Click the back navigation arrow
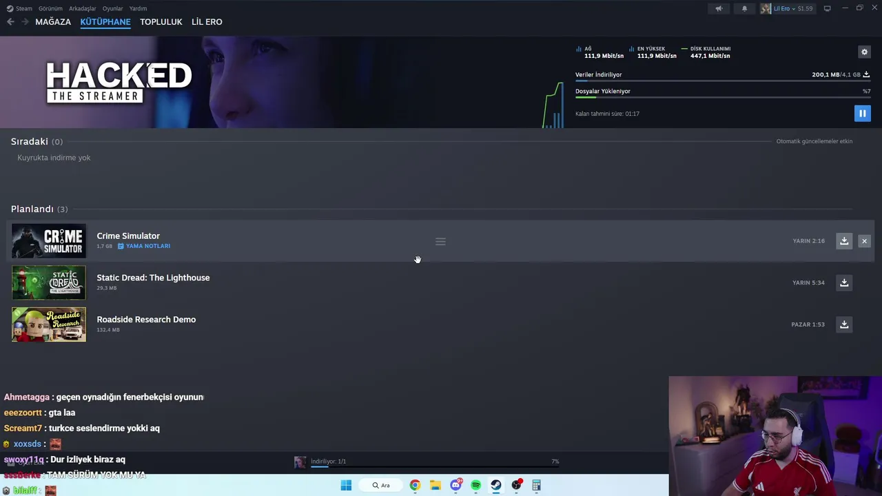Image resolution: width=882 pixels, height=496 pixels. (10, 22)
